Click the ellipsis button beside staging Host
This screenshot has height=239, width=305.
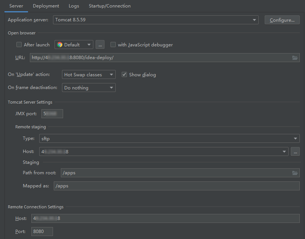point(295,152)
